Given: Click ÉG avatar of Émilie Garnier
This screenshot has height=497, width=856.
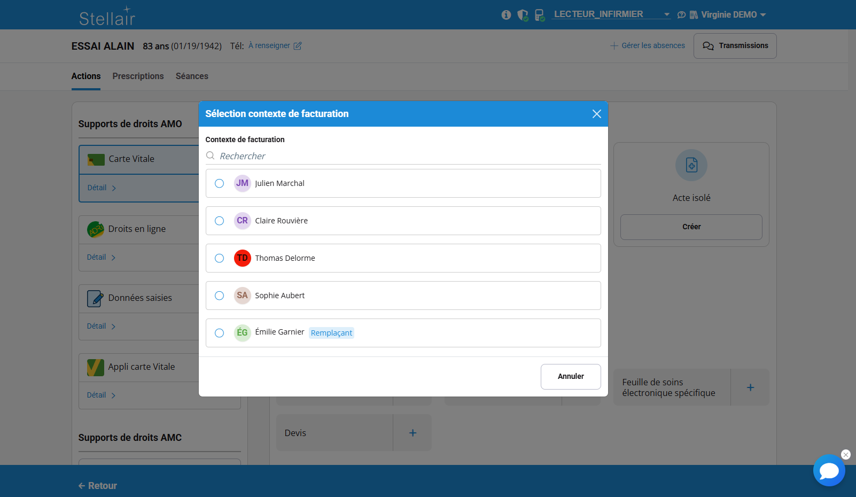Looking at the screenshot, I should [243, 333].
